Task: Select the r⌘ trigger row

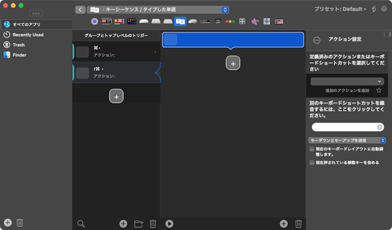Action: pos(116,72)
